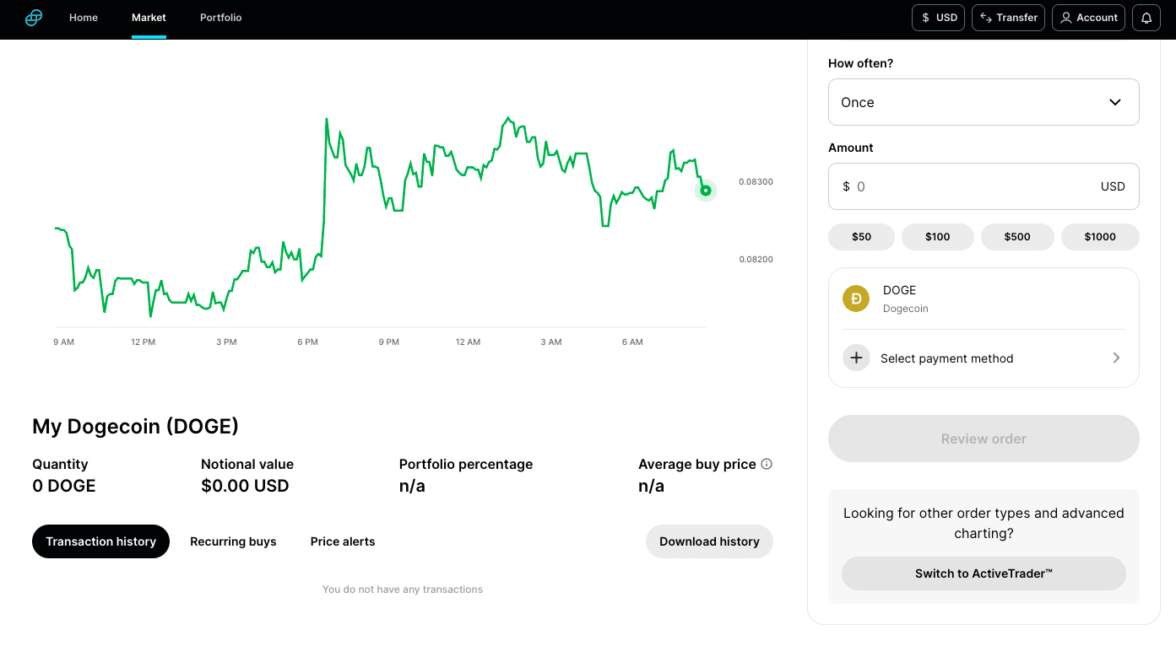Screen dimensions: 1176x646
Task: Focus the Amount input field
Action: (984, 186)
